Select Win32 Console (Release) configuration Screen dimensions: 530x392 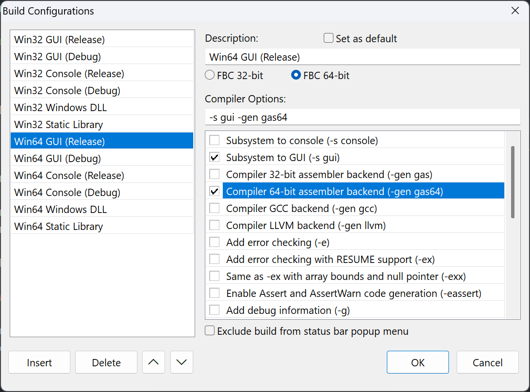tap(102, 73)
